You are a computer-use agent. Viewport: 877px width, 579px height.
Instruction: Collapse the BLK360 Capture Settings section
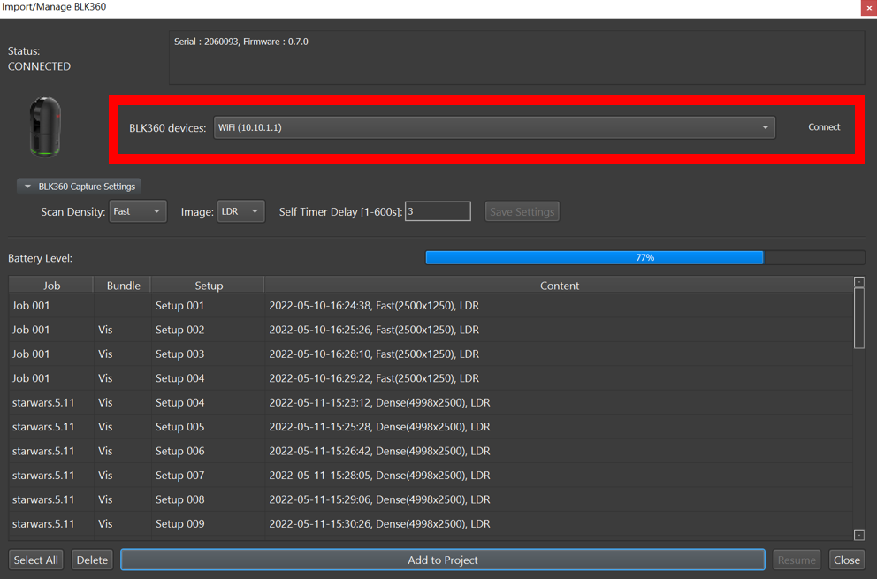tap(27, 186)
